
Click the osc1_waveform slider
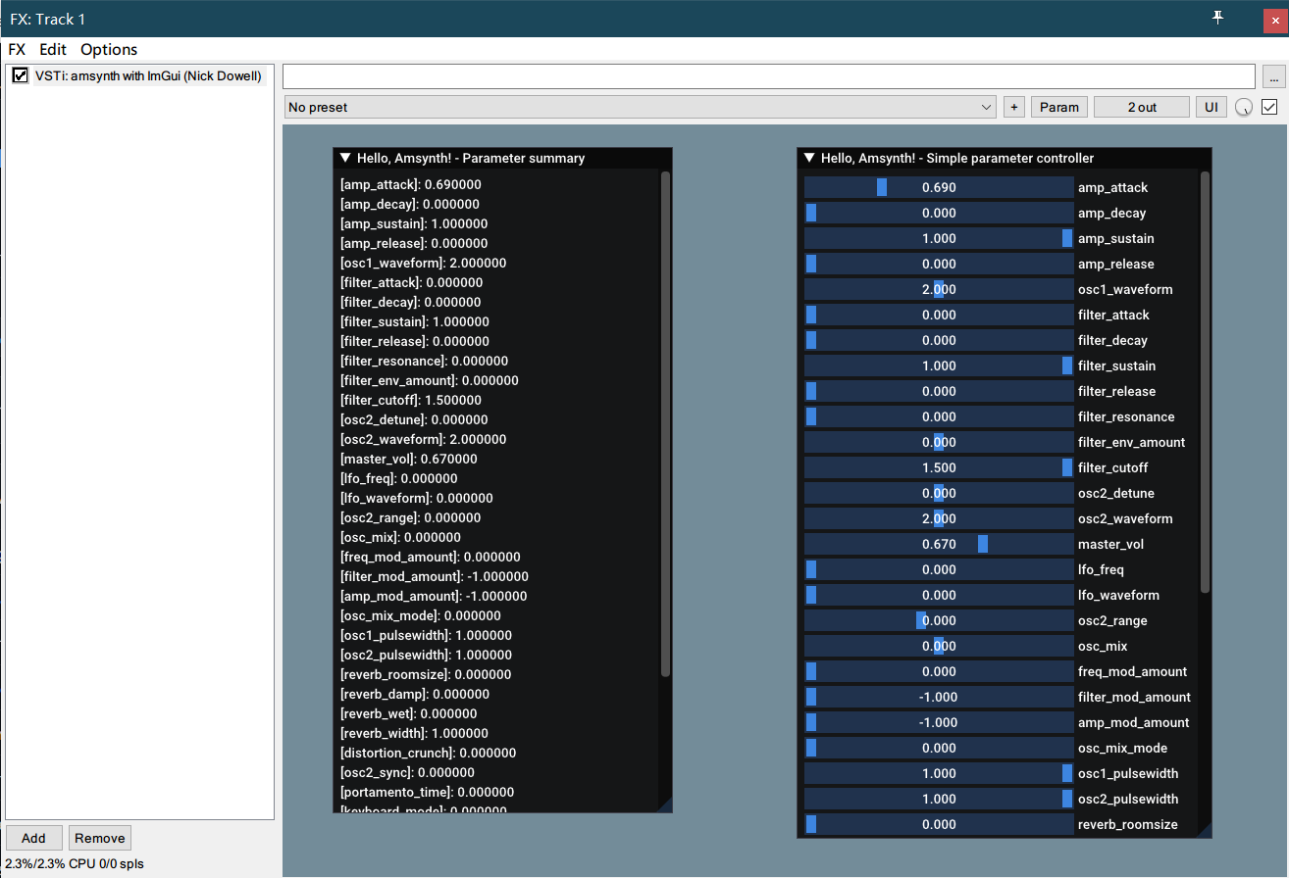(x=939, y=289)
